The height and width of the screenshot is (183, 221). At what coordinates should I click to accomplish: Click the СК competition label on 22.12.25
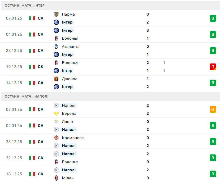pyautogui.click(x=40, y=158)
